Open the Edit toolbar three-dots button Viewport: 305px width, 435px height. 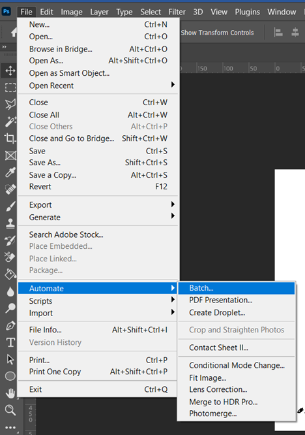[x=10, y=427]
